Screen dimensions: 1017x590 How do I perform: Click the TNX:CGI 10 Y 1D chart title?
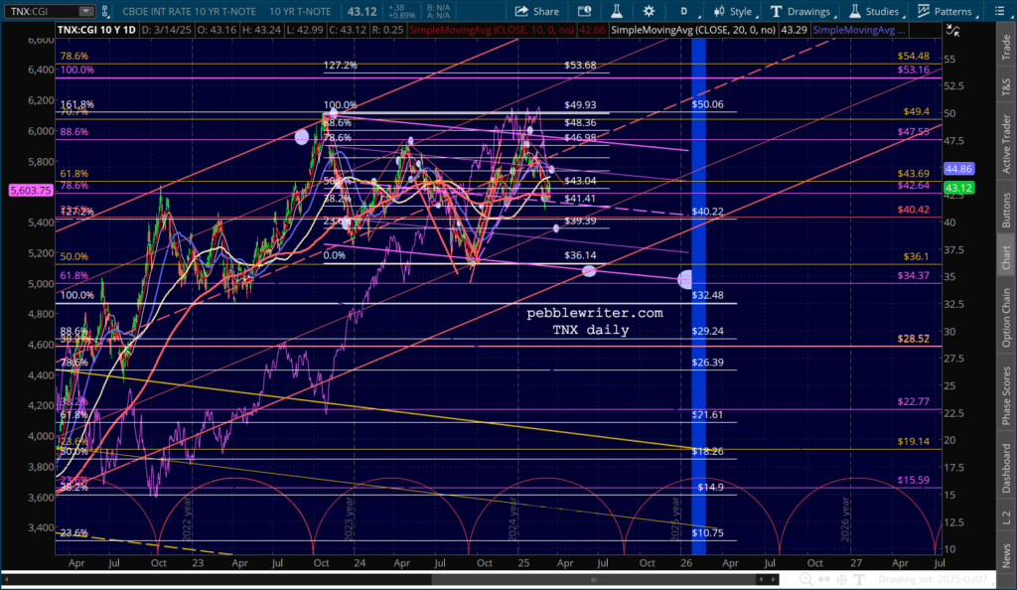coord(96,30)
